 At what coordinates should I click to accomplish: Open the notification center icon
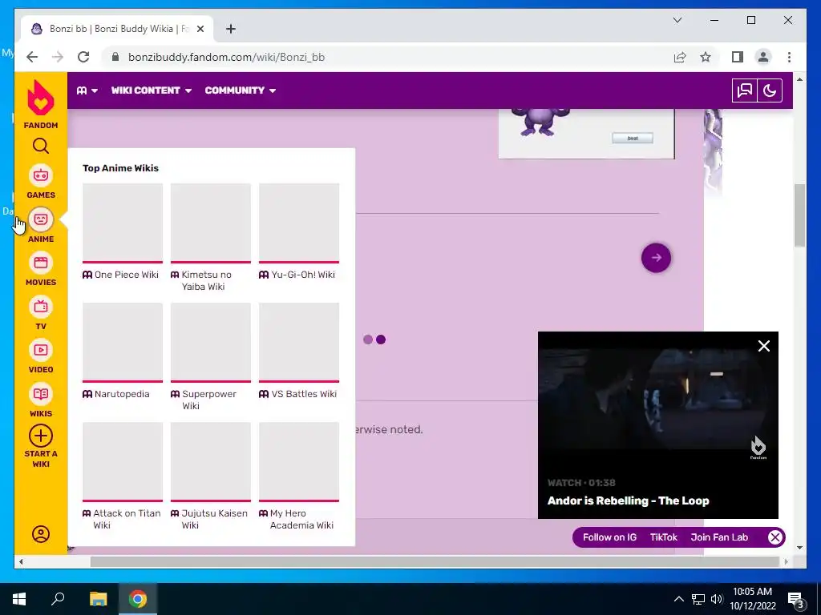796,599
